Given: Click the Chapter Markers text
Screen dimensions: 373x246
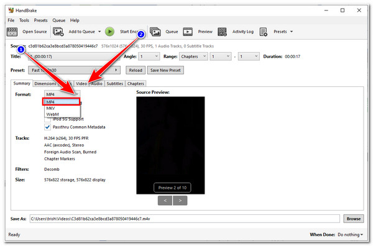Looking at the screenshot, I should point(60,159).
